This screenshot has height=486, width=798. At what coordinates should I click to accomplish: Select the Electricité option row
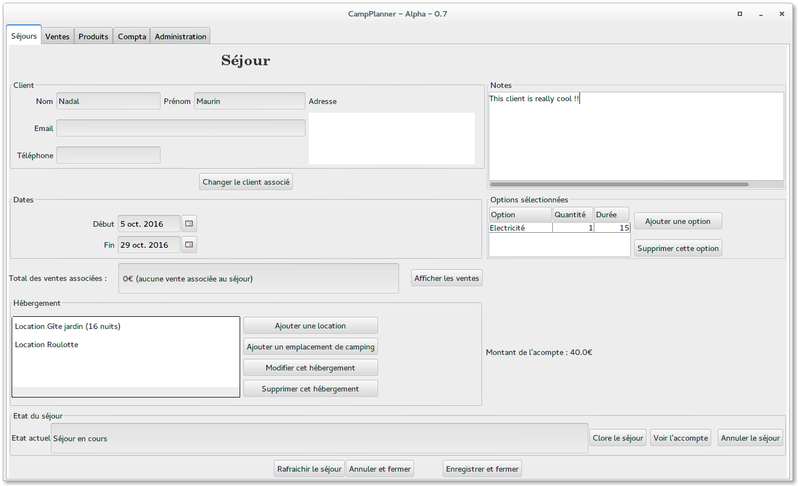point(520,228)
